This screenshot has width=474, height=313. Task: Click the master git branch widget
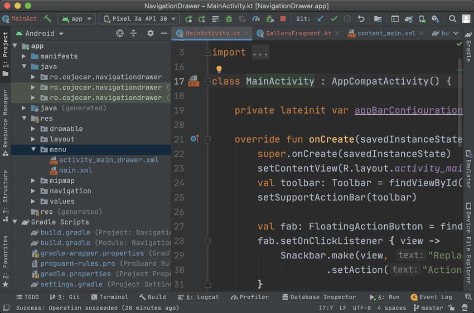point(428,307)
